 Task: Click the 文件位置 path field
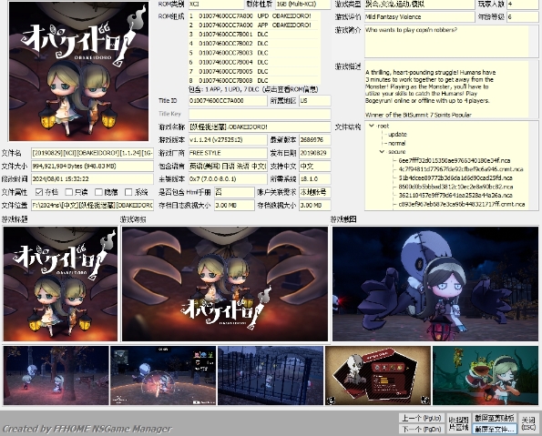pos(92,205)
